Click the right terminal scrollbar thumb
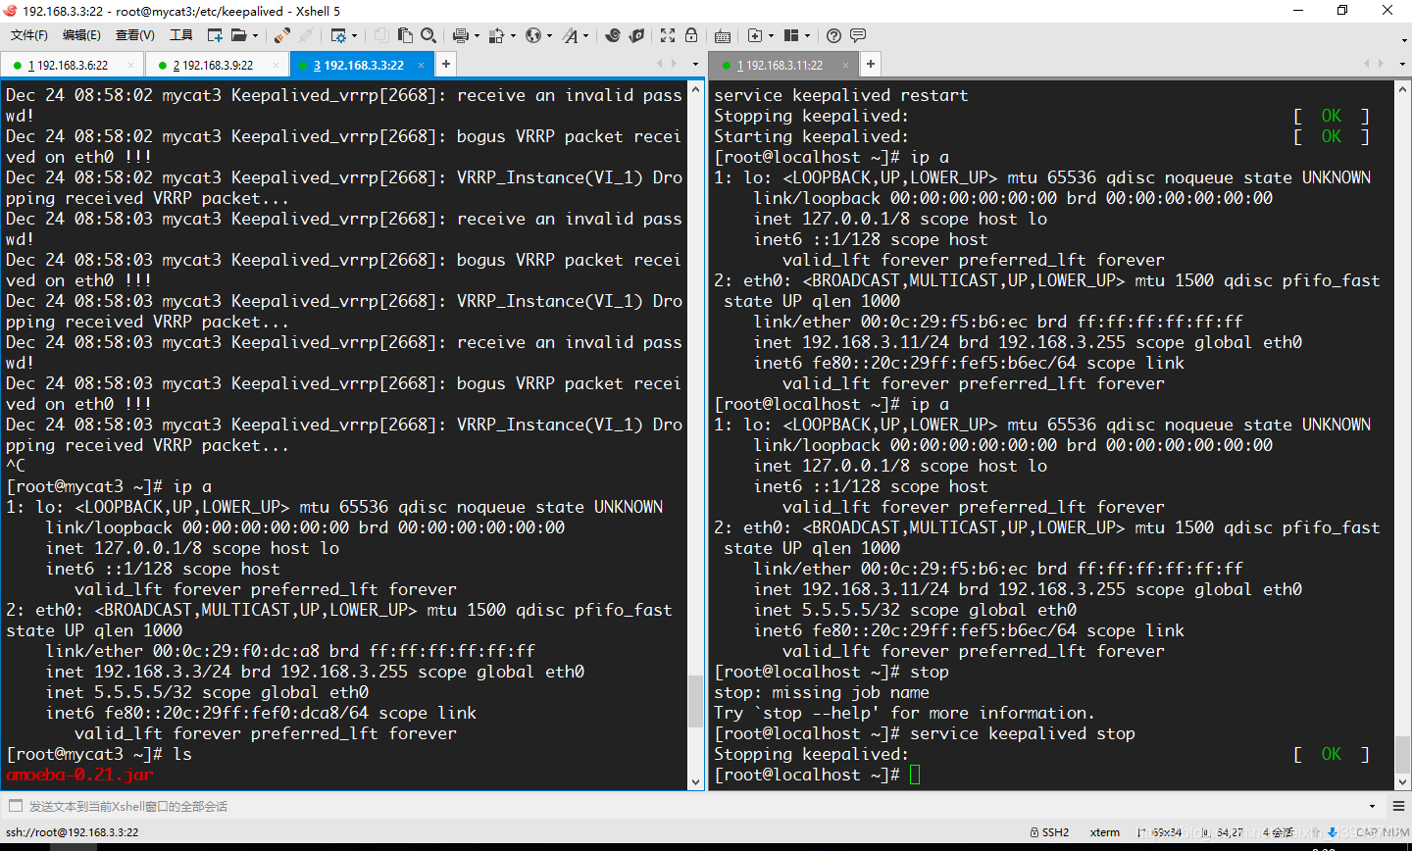Viewport: 1412px width, 851px height. pyautogui.click(x=1402, y=755)
